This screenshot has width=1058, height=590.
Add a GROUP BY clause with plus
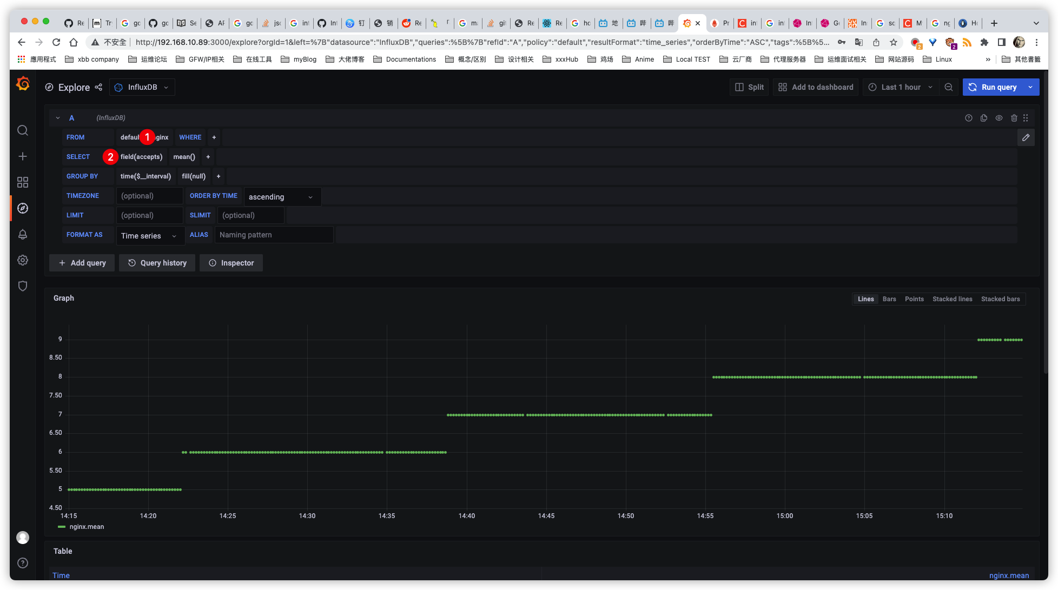(219, 176)
